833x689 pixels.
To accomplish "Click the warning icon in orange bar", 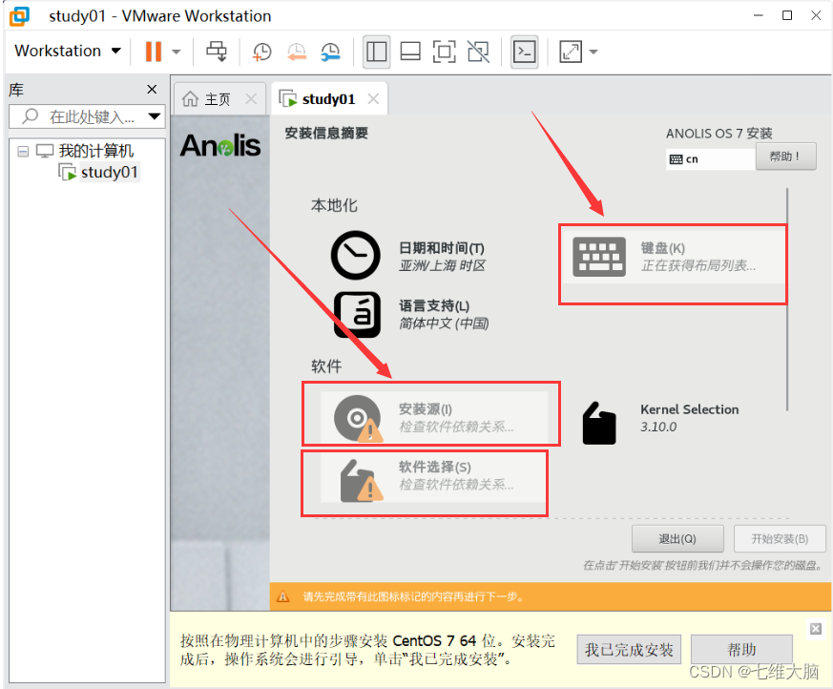I will pos(283,596).
